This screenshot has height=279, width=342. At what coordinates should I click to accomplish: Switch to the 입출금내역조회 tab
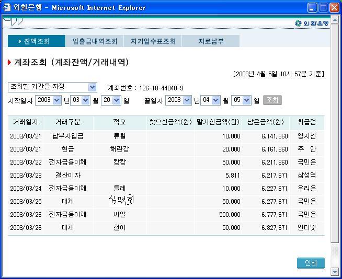coord(95,41)
